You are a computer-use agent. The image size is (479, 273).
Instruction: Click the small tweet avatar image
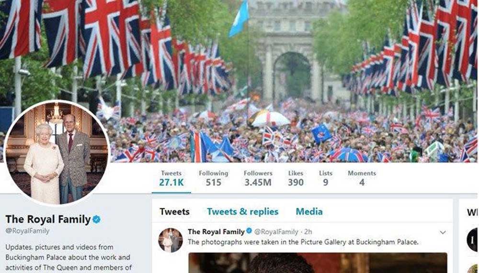(x=171, y=240)
